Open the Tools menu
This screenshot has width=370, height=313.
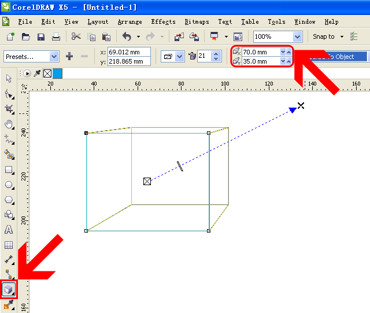[x=276, y=22]
